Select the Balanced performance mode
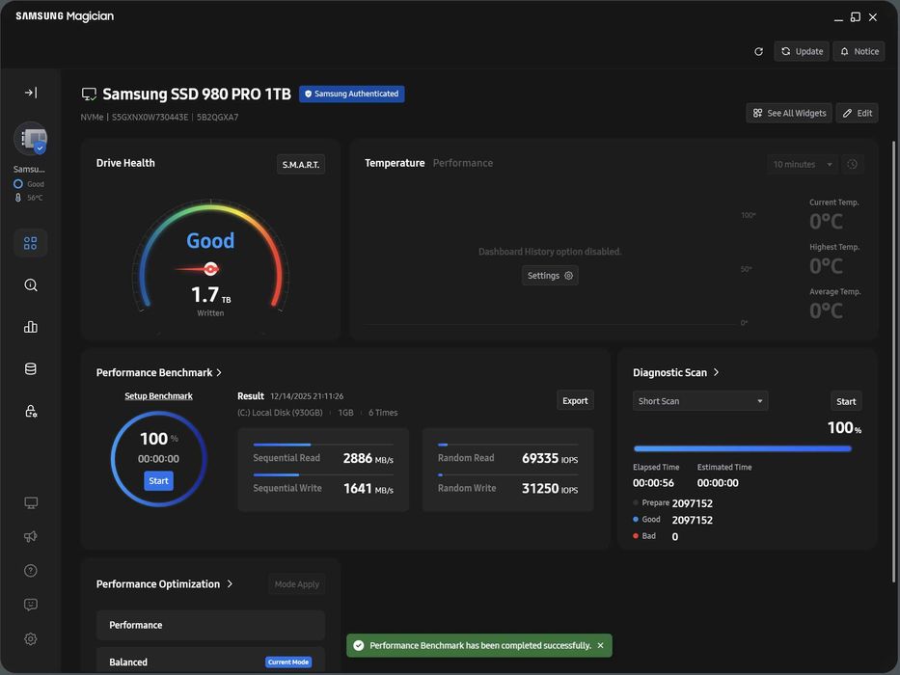 (x=210, y=661)
